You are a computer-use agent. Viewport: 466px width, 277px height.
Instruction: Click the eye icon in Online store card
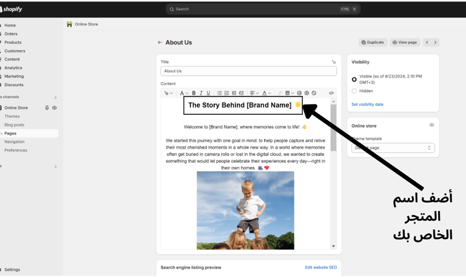pyautogui.click(x=431, y=125)
